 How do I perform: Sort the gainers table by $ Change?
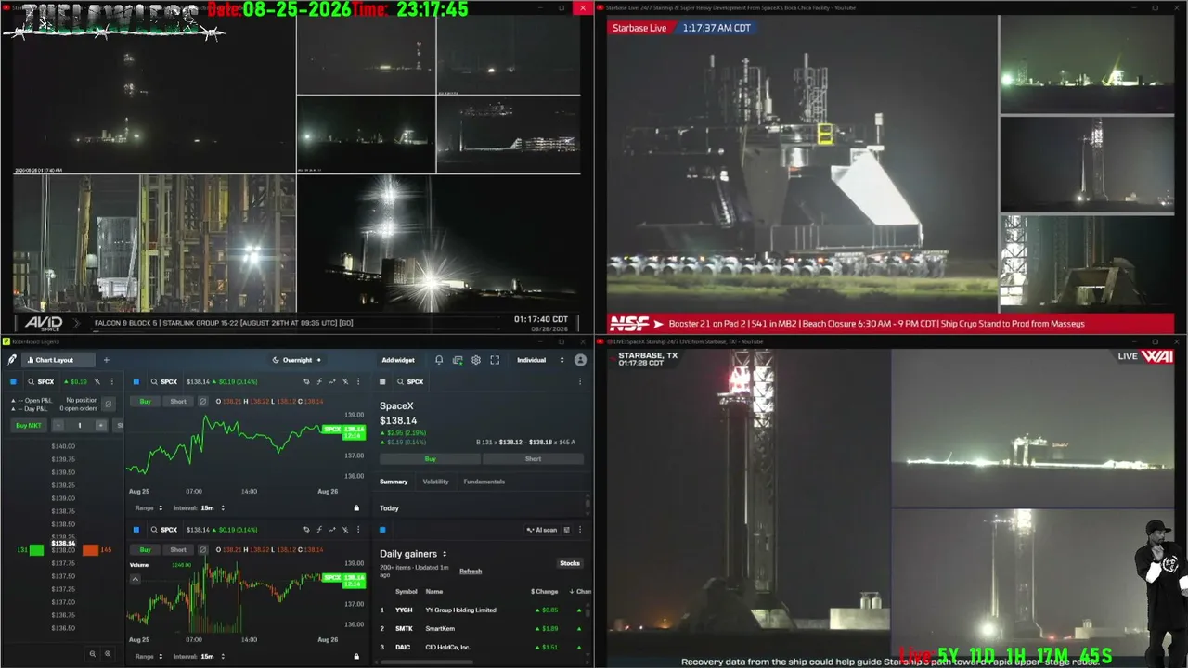544,591
